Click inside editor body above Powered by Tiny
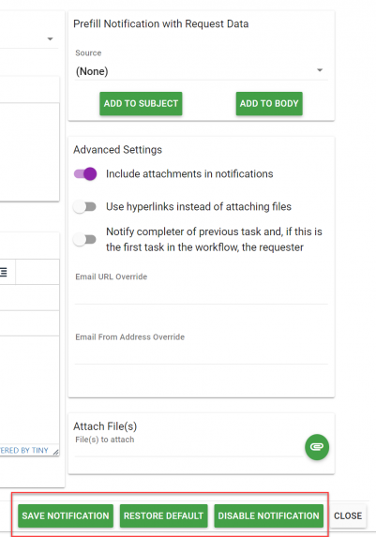This screenshot has width=376, height=537. (x=29, y=391)
